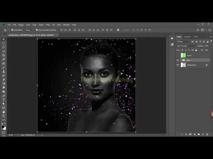This screenshot has width=213, height=159.
Task: Close the open document tab
Action: [57, 35]
